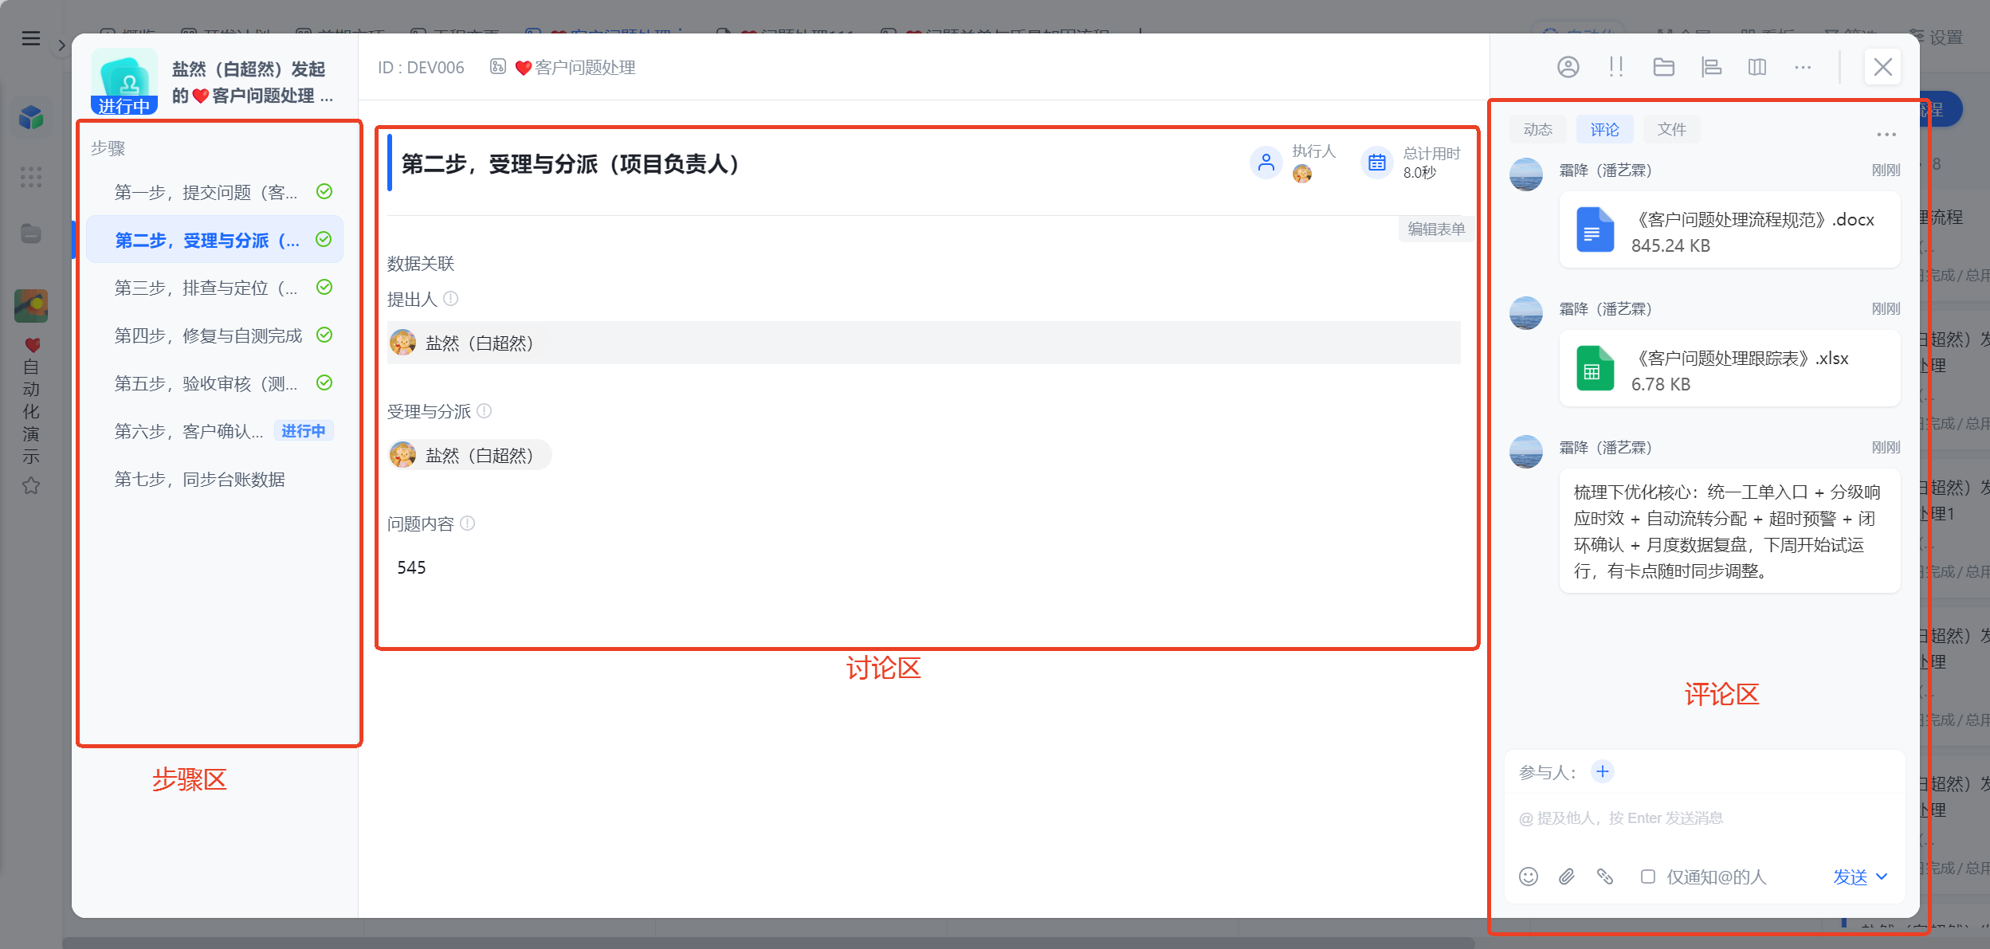Click the docx file icon
The height and width of the screenshot is (949, 1990).
pos(1595,230)
